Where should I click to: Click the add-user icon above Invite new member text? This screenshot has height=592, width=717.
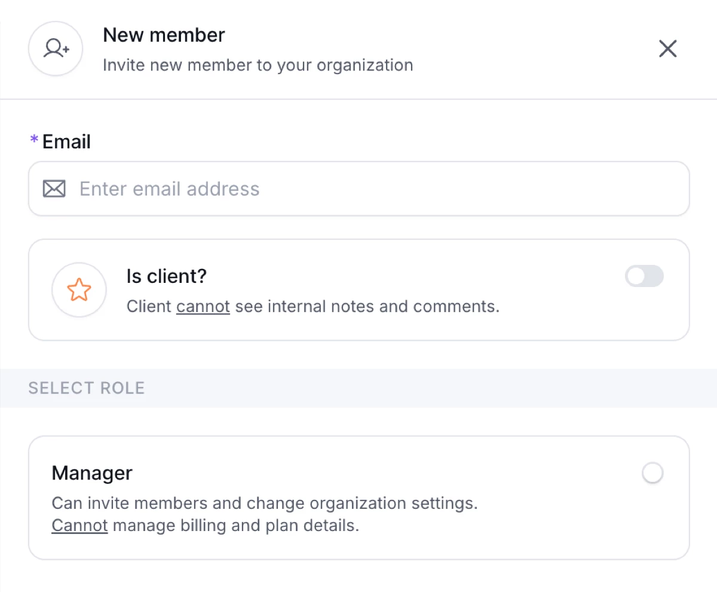point(55,48)
